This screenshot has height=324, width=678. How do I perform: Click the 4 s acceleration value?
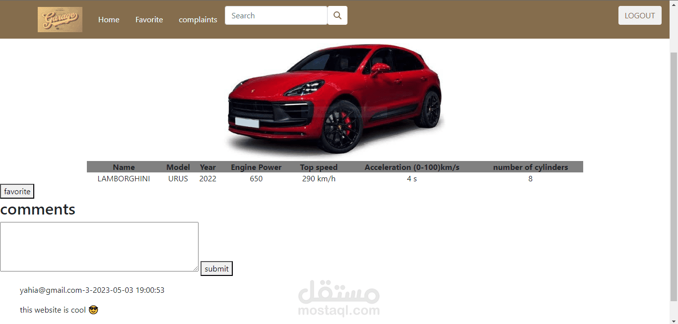tap(412, 179)
